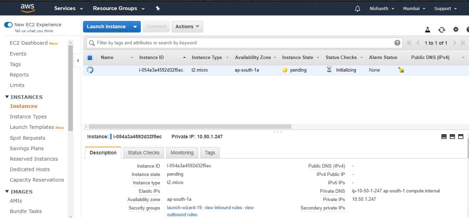The image size is (469, 220).
Task: Click the search filter help icon
Action: click(x=397, y=43)
